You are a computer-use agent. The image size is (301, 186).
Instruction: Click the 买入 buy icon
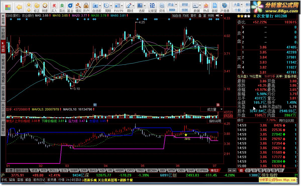(54, 8)
